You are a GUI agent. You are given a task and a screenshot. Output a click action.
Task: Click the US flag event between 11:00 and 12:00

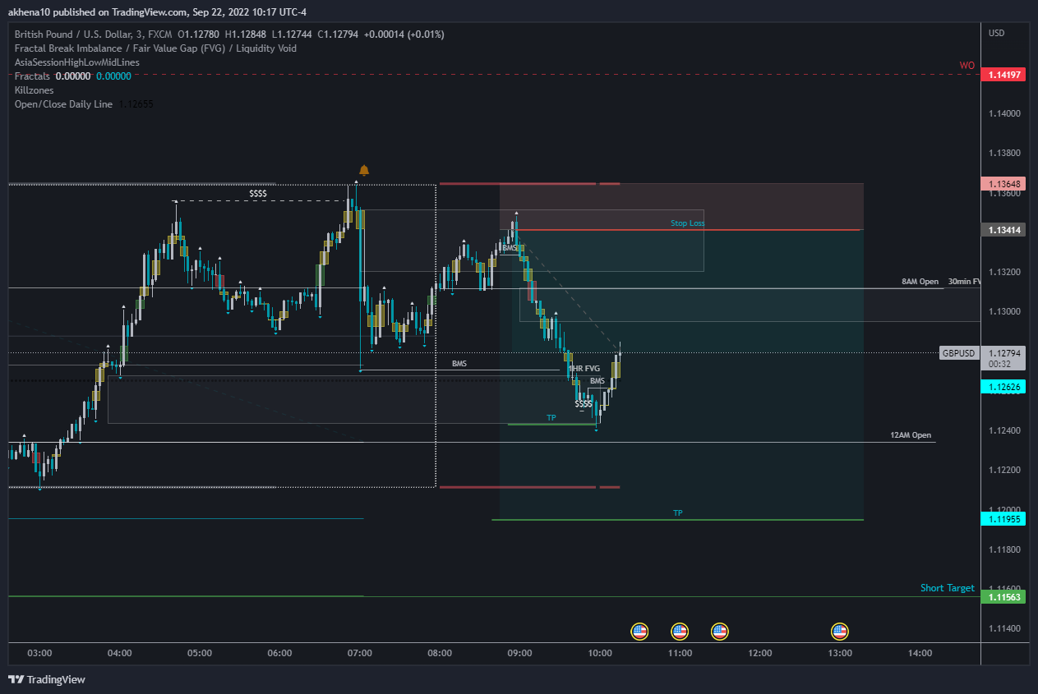point(719,632)
